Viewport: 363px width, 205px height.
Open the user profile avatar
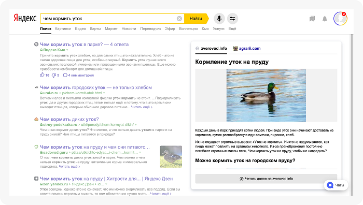[340, 19]
